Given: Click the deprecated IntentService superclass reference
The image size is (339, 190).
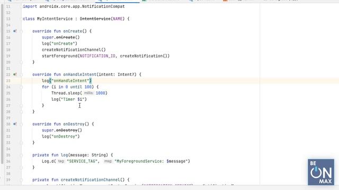Looking at the screenshot, I should pos(95,19).
